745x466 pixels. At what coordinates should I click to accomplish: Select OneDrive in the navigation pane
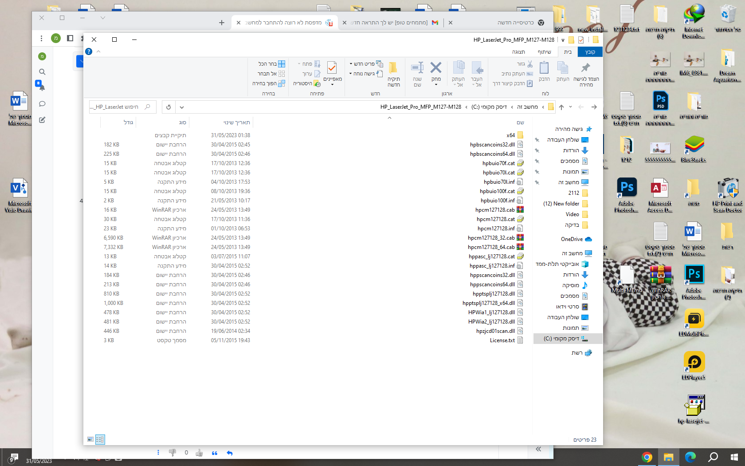coord(576,239)
